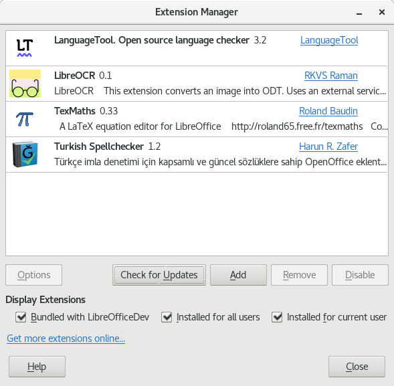
Task: Open the RKVS Raman publisher link
Action: [x=331, y=76]
